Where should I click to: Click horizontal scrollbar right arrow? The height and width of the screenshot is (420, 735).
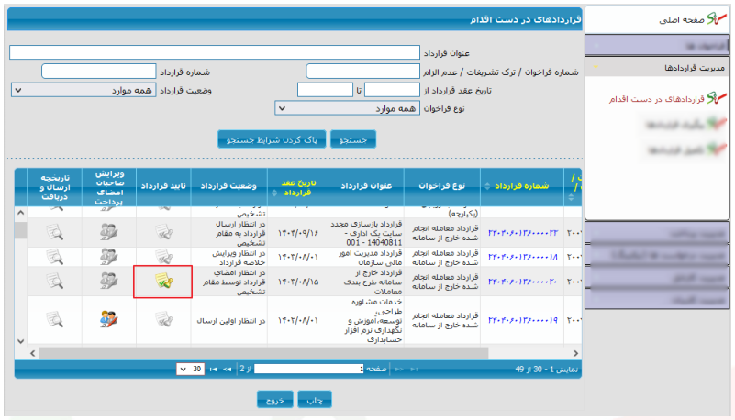575,353
